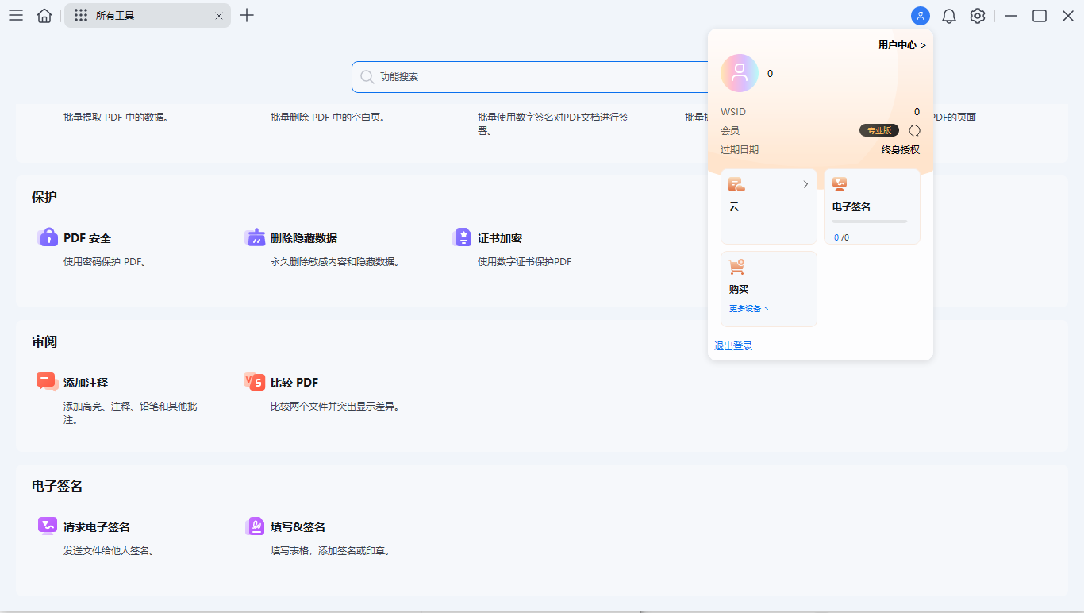Select the PDF 安全 tool icon
The height and width of the screenshot is (613, 1084).
pos(47,237)
